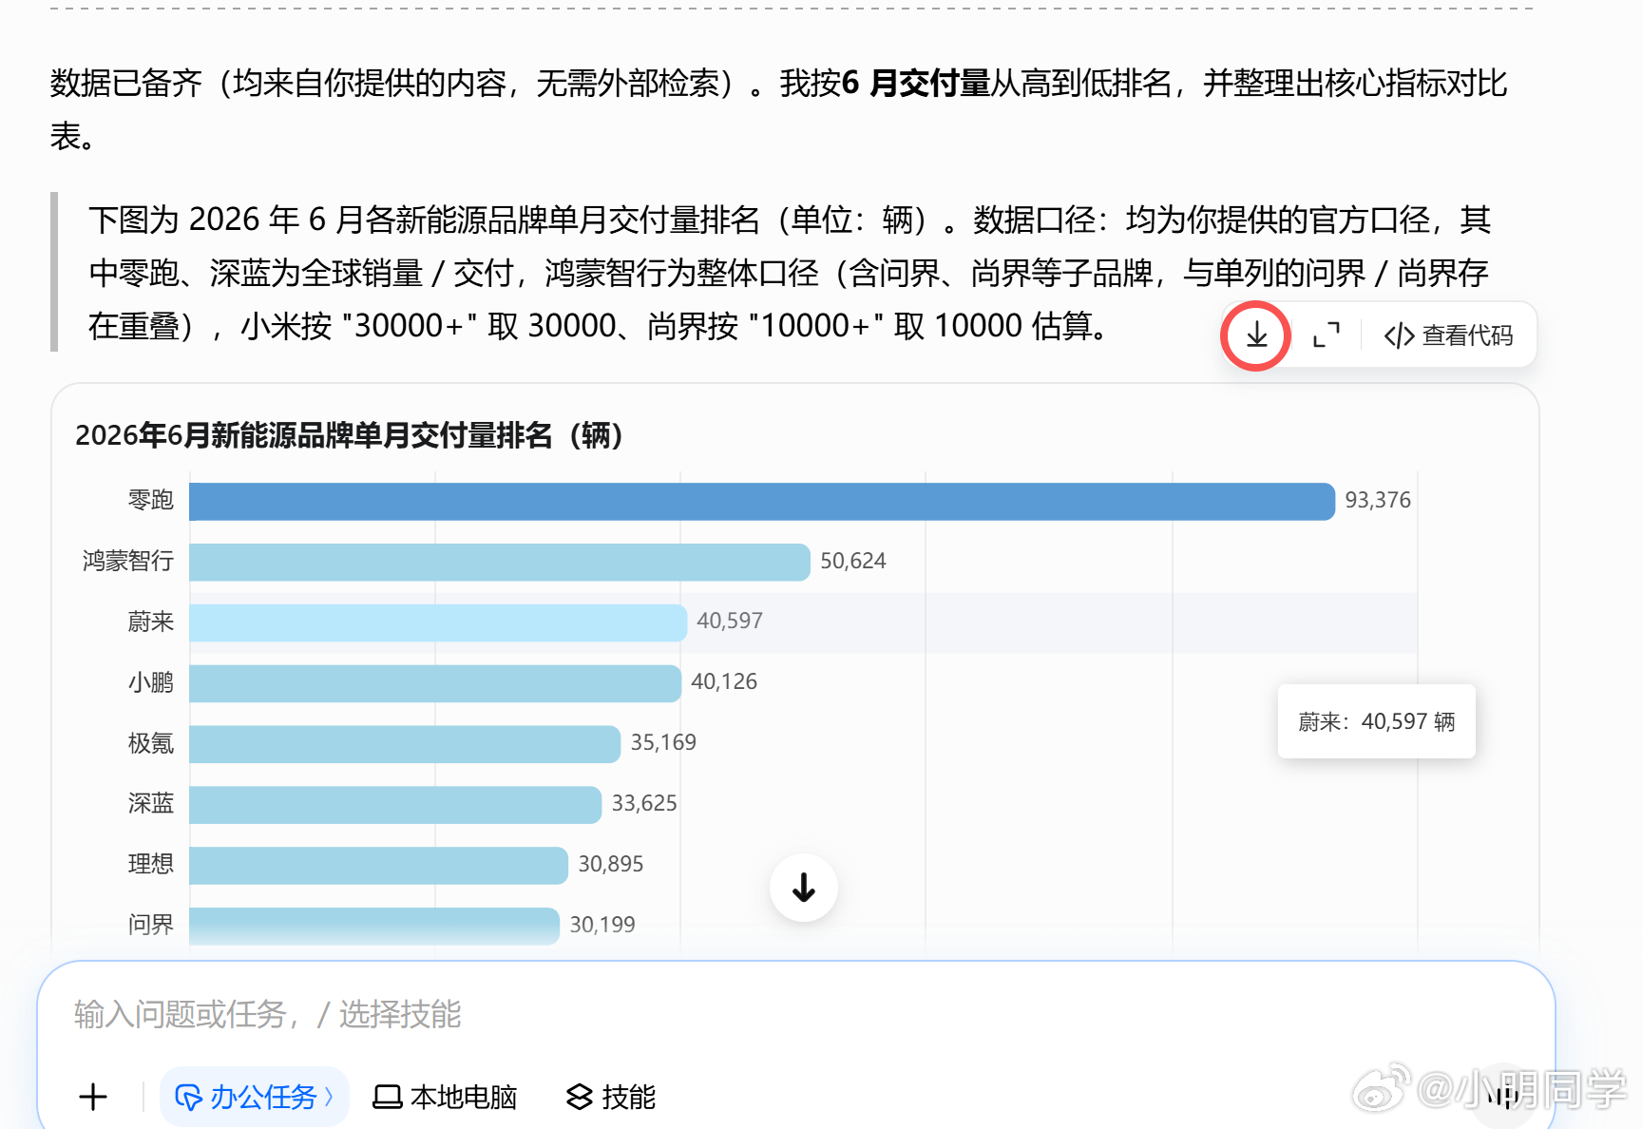1642x1129 pixels.
Task: Select the 本地电脑 option
Action: tap(445, 1097)
